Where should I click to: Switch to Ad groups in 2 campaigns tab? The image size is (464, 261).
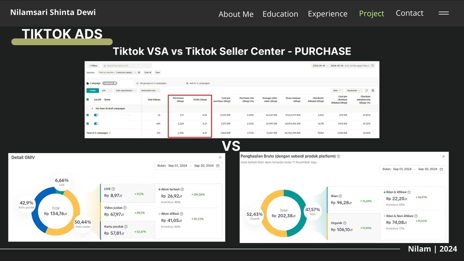pos(151,84)
